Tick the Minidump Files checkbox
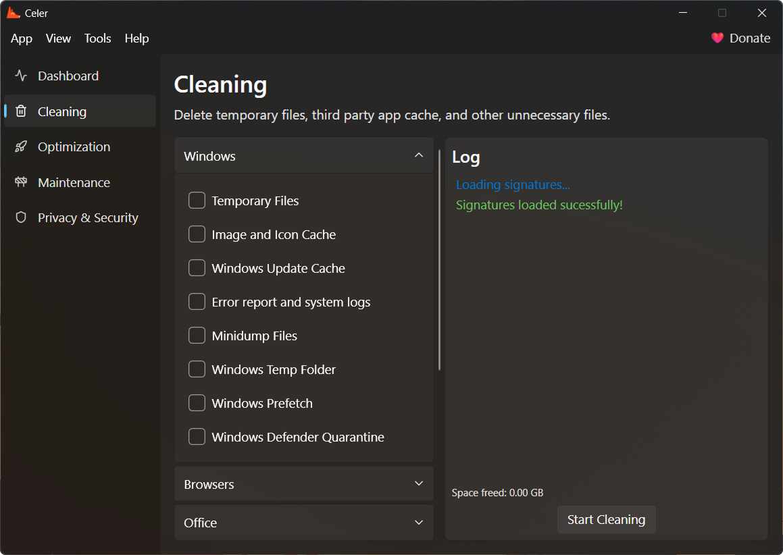The height and width of the screenshot is (555, 783). (x=197, y=336)
